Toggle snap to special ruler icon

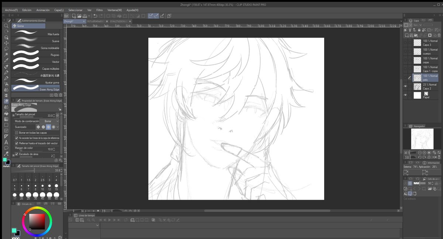tap(156, 16)
